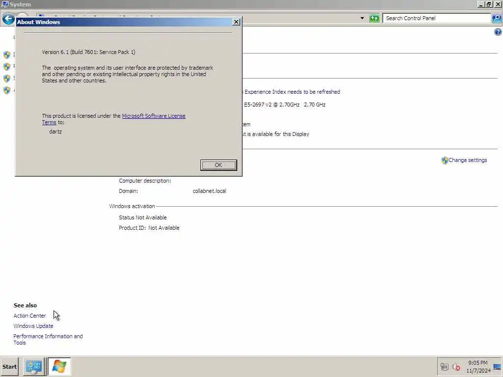Expand the address bar history dropdown

click(x=362, y=18)
